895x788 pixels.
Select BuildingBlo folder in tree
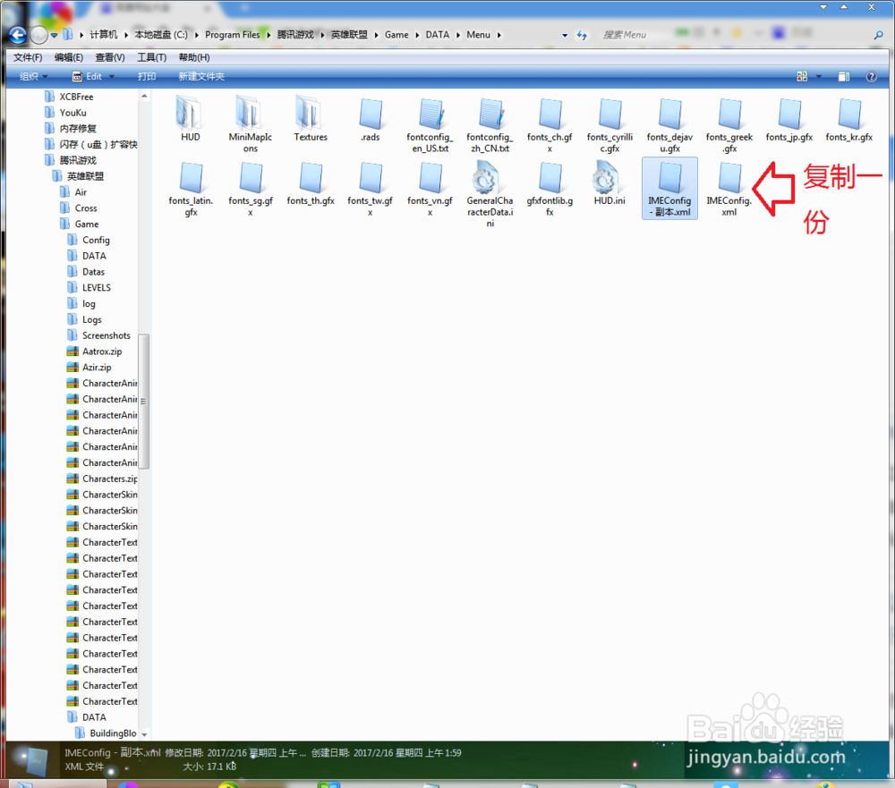(113, 733)
